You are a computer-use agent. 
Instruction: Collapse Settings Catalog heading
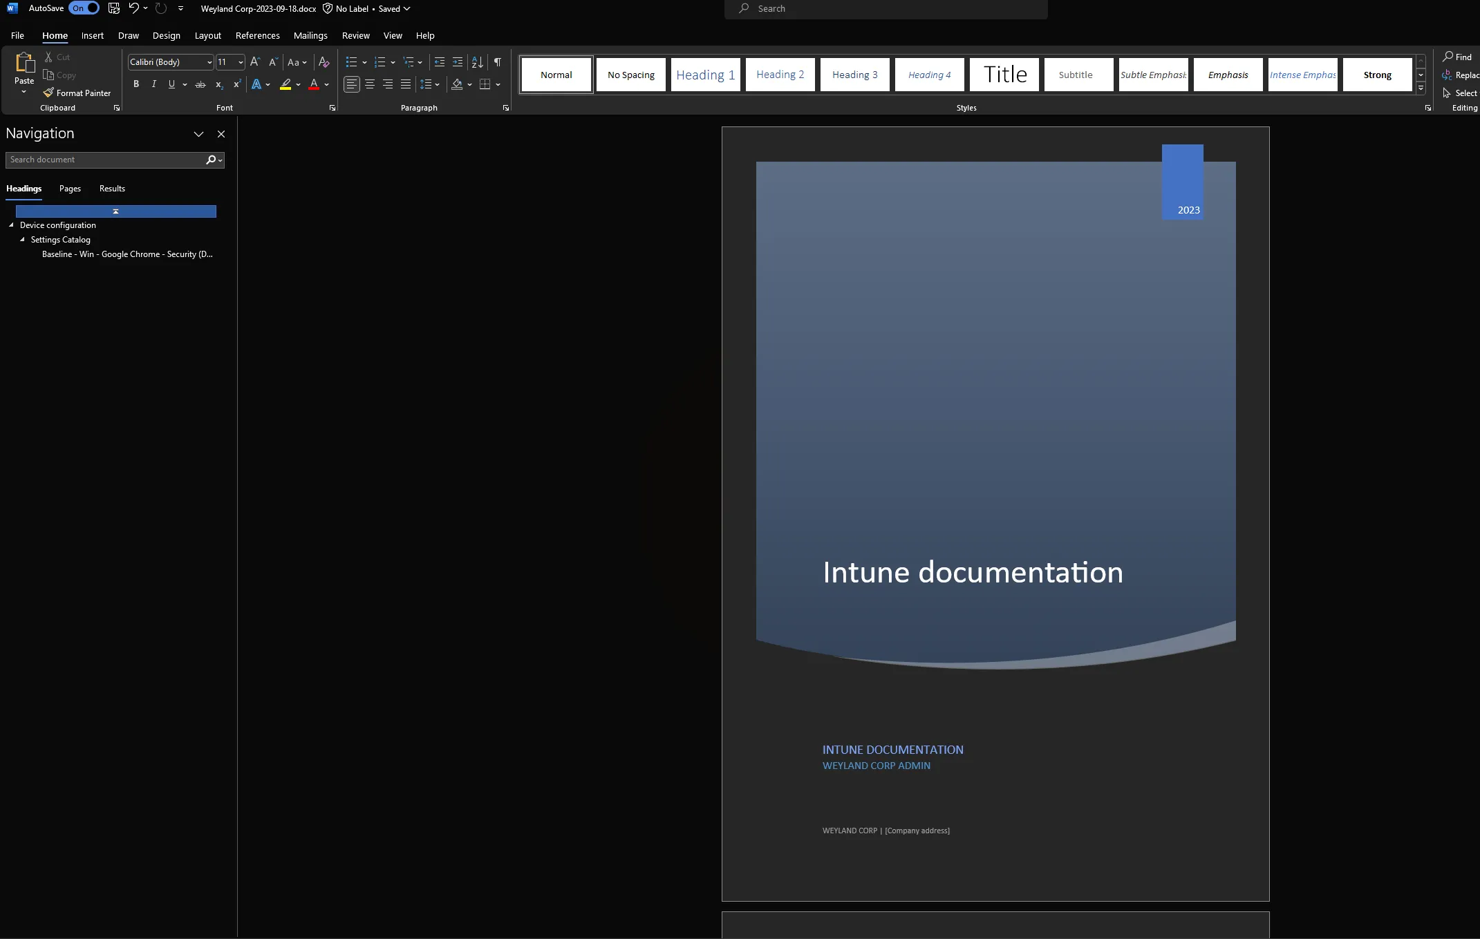coord(22,240)
